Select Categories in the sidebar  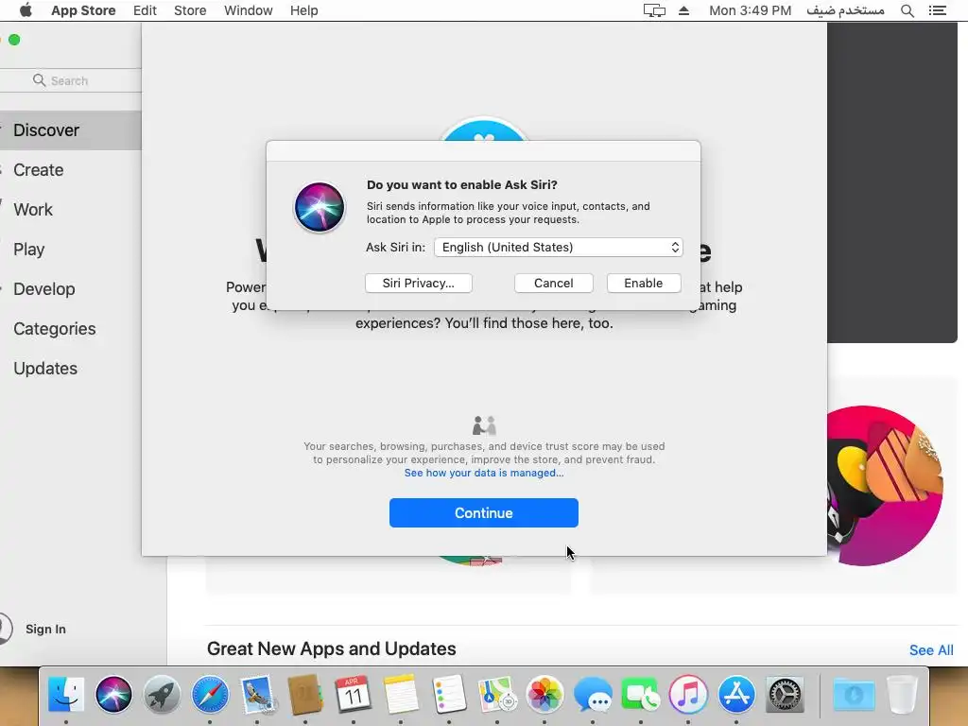click(x=70, y=328)
